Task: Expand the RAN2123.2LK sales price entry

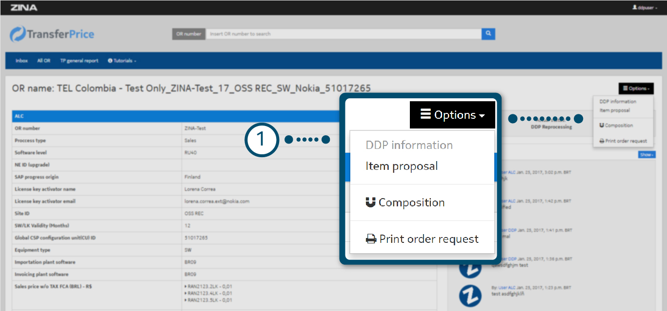Action: (x=186, y=287)
